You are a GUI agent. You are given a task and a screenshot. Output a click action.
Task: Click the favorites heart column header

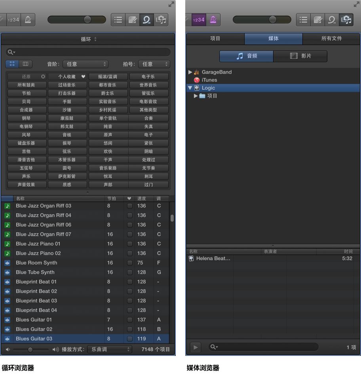coord(129,199)
